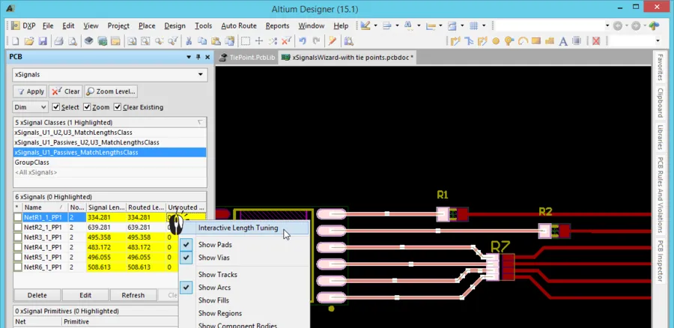Click the Apply button
The image size is (674, 328).
[30, 91]
